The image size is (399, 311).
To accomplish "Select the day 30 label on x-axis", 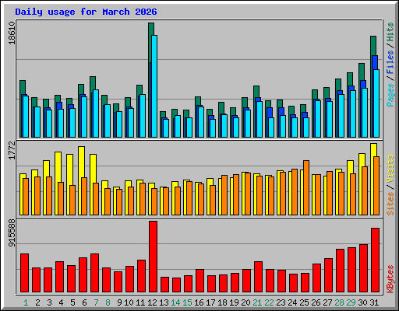I will (362, 302).
